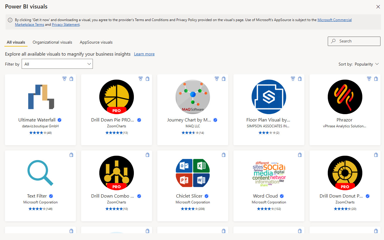Click the medal icon on Drill Down Pie PRO card
This screenshot has height=240, width=384.
coord(141,79)
